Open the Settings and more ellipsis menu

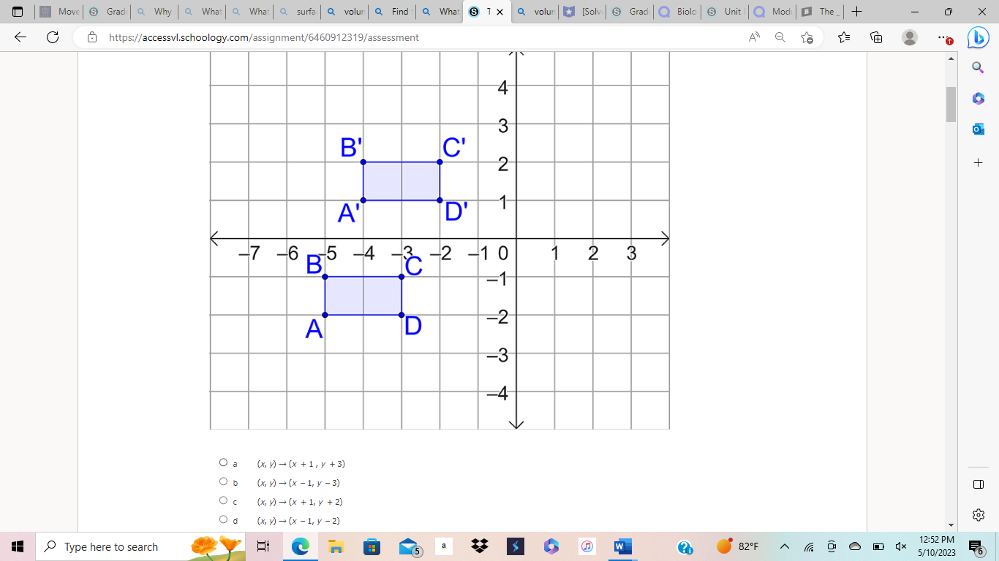coord(943,37)
